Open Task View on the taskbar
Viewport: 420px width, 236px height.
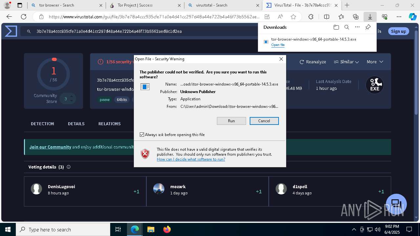click(118, 229)
